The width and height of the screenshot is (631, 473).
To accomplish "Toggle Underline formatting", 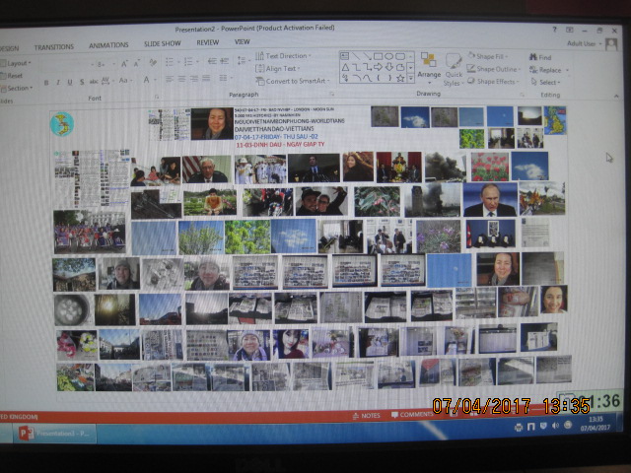I will (70, 82).
